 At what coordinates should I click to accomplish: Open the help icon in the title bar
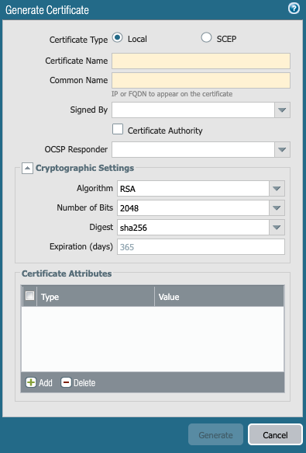(294, 9)
